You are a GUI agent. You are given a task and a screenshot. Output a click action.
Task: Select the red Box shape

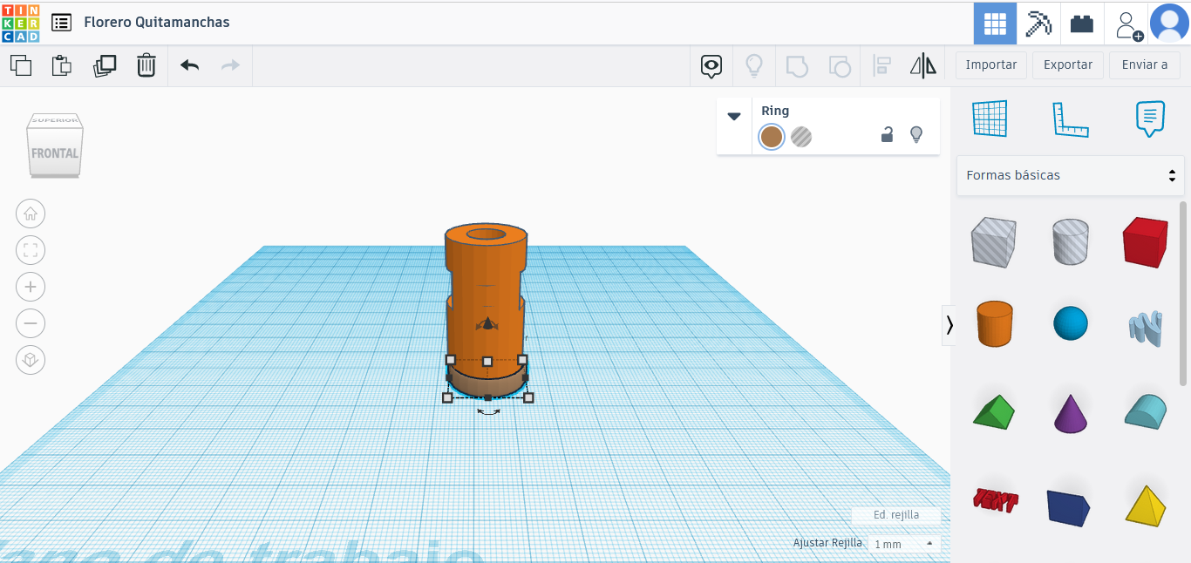[x=1145, y=242]
